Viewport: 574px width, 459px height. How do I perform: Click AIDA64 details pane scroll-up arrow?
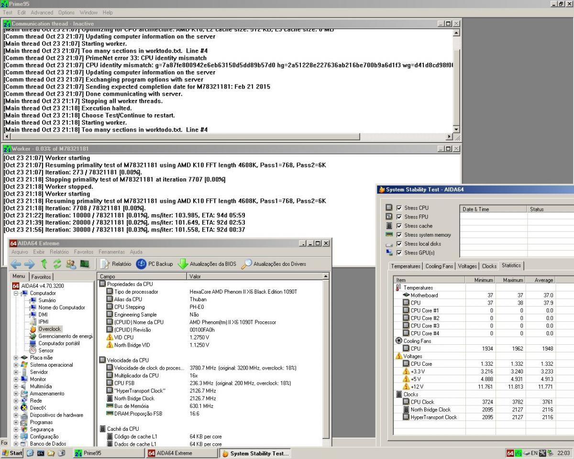click(x=326, y=276)
